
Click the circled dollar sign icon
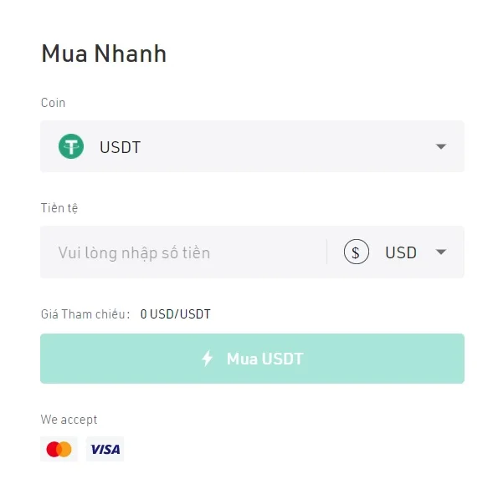(x=357, y=252)
